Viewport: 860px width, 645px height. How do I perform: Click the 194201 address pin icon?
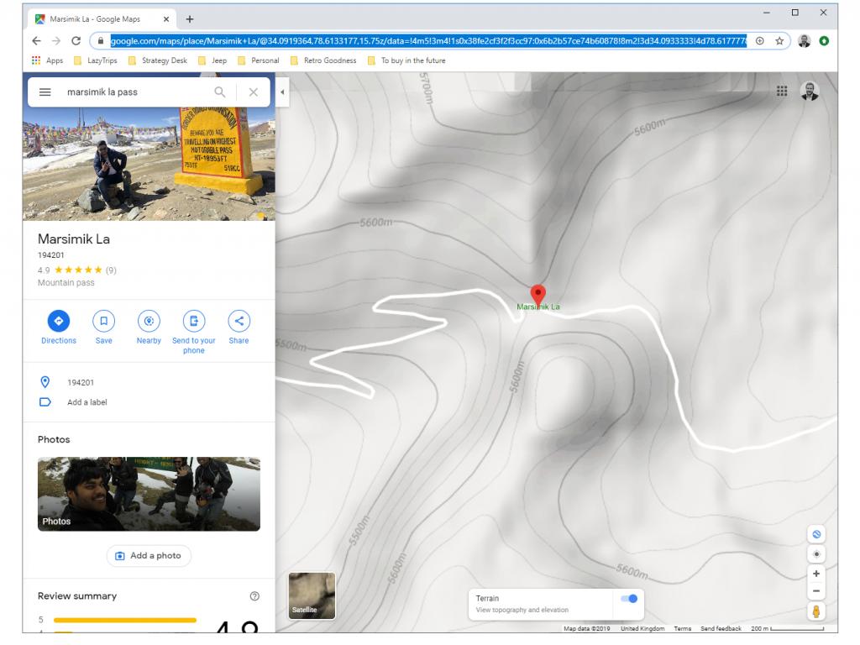45,382
